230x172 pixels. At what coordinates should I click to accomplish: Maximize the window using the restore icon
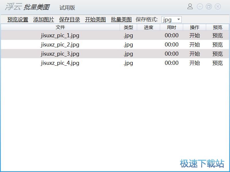(209, 7)
